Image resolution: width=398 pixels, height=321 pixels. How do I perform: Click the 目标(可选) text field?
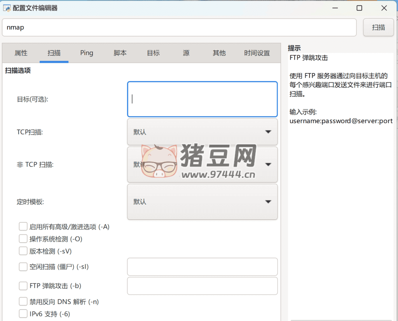coord(202,99)
